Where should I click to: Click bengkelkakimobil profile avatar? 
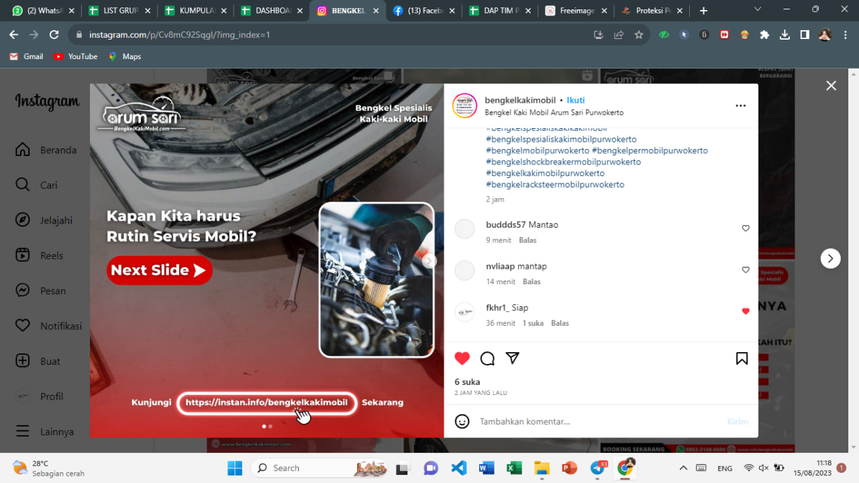tap(464, 105)
